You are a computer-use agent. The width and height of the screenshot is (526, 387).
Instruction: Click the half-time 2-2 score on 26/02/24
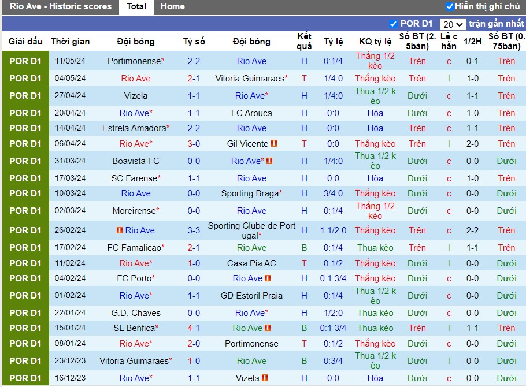click(472, 230)
